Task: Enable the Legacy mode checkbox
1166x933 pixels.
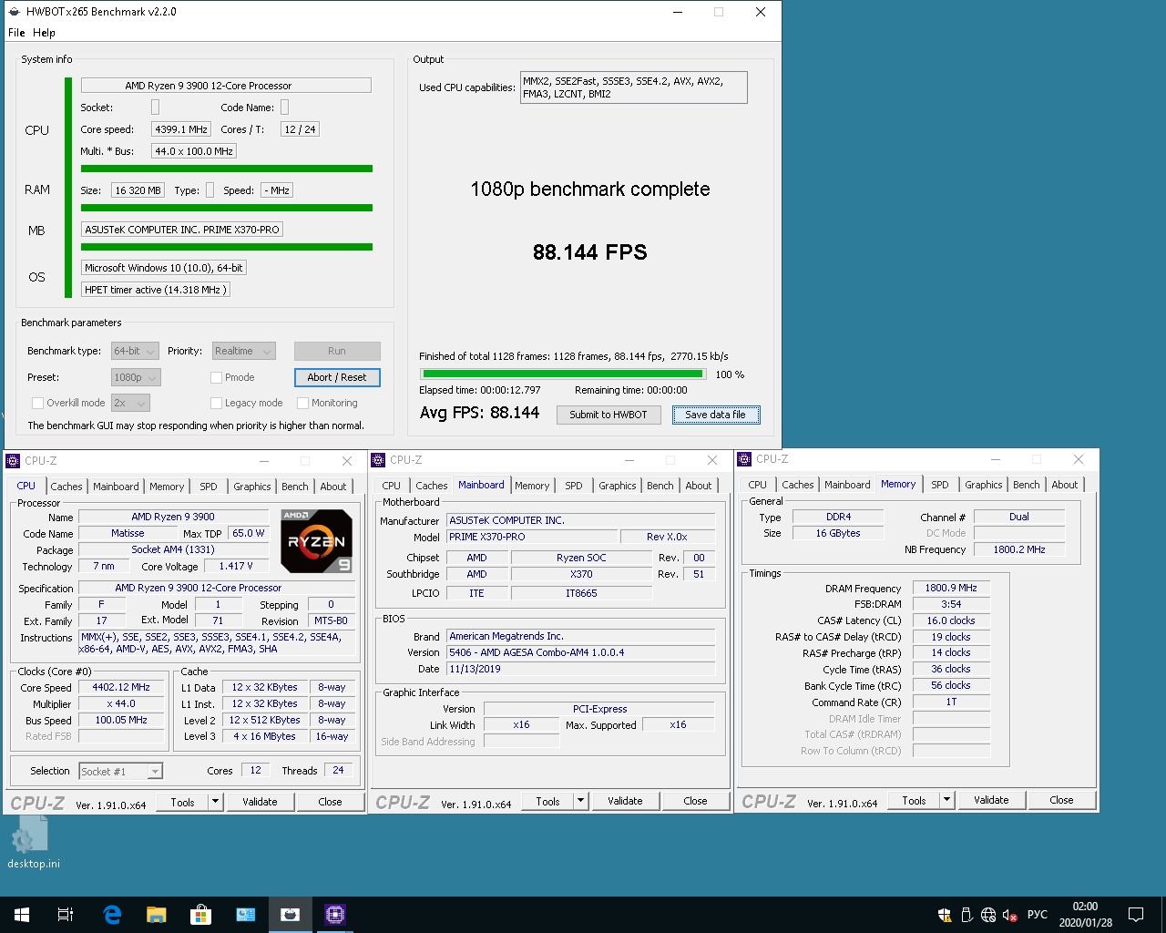Action: (216, 403)
